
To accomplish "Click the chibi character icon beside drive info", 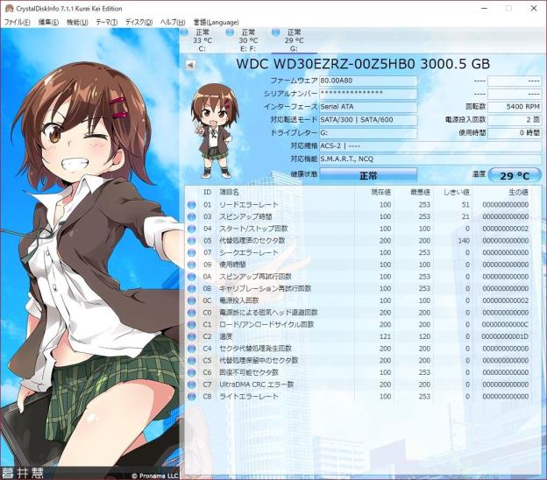I will (215, 131).
